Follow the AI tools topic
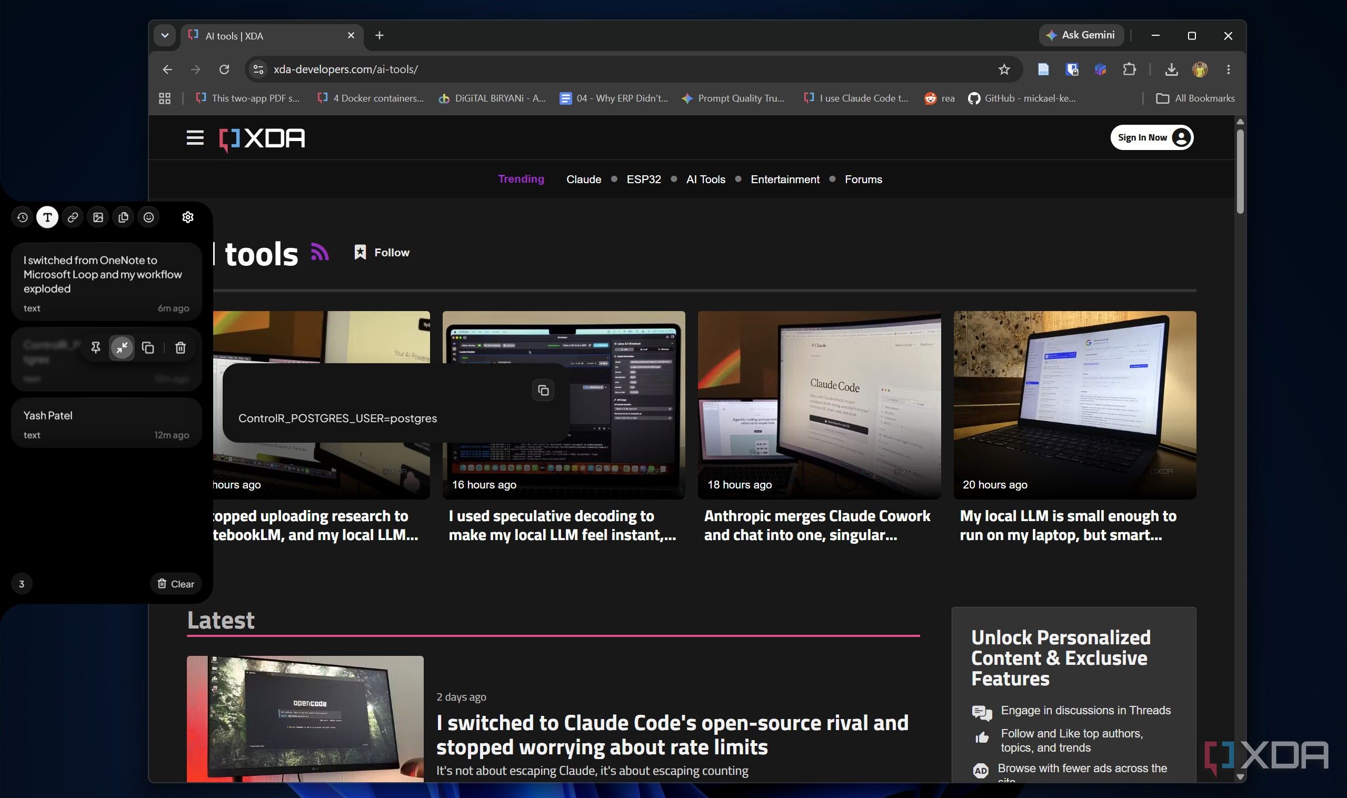Screen dimensions: 1347x798 [382, 252]
